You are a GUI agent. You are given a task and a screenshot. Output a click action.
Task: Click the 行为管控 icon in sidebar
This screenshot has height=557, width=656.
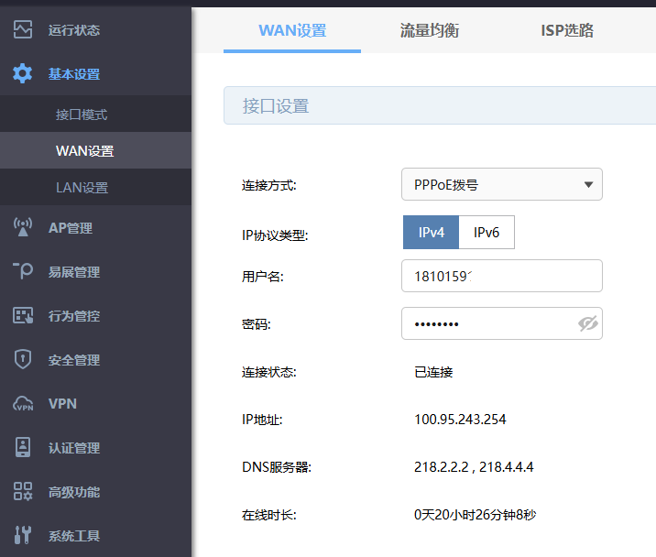tap(23, 316)
